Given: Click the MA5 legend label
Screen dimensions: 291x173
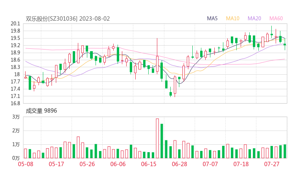Looking at the screenshot, I should [x=212, y=18].
